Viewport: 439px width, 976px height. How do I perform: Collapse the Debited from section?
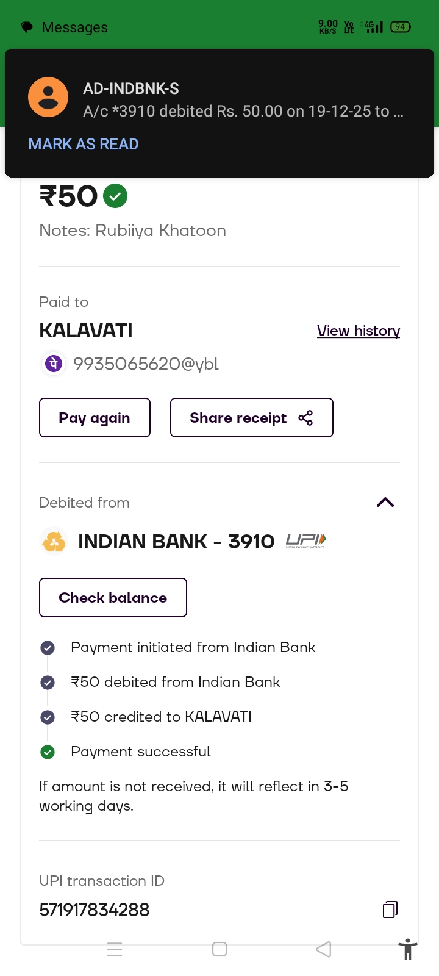385,503
